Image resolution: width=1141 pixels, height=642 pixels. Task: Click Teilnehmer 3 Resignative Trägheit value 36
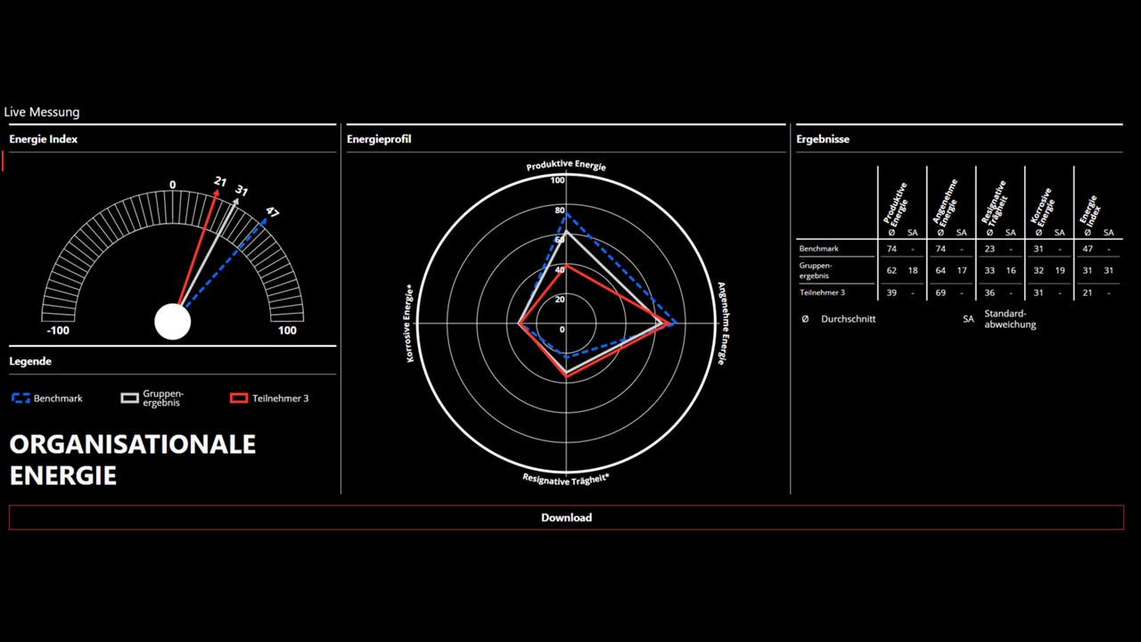click(989, 292)
